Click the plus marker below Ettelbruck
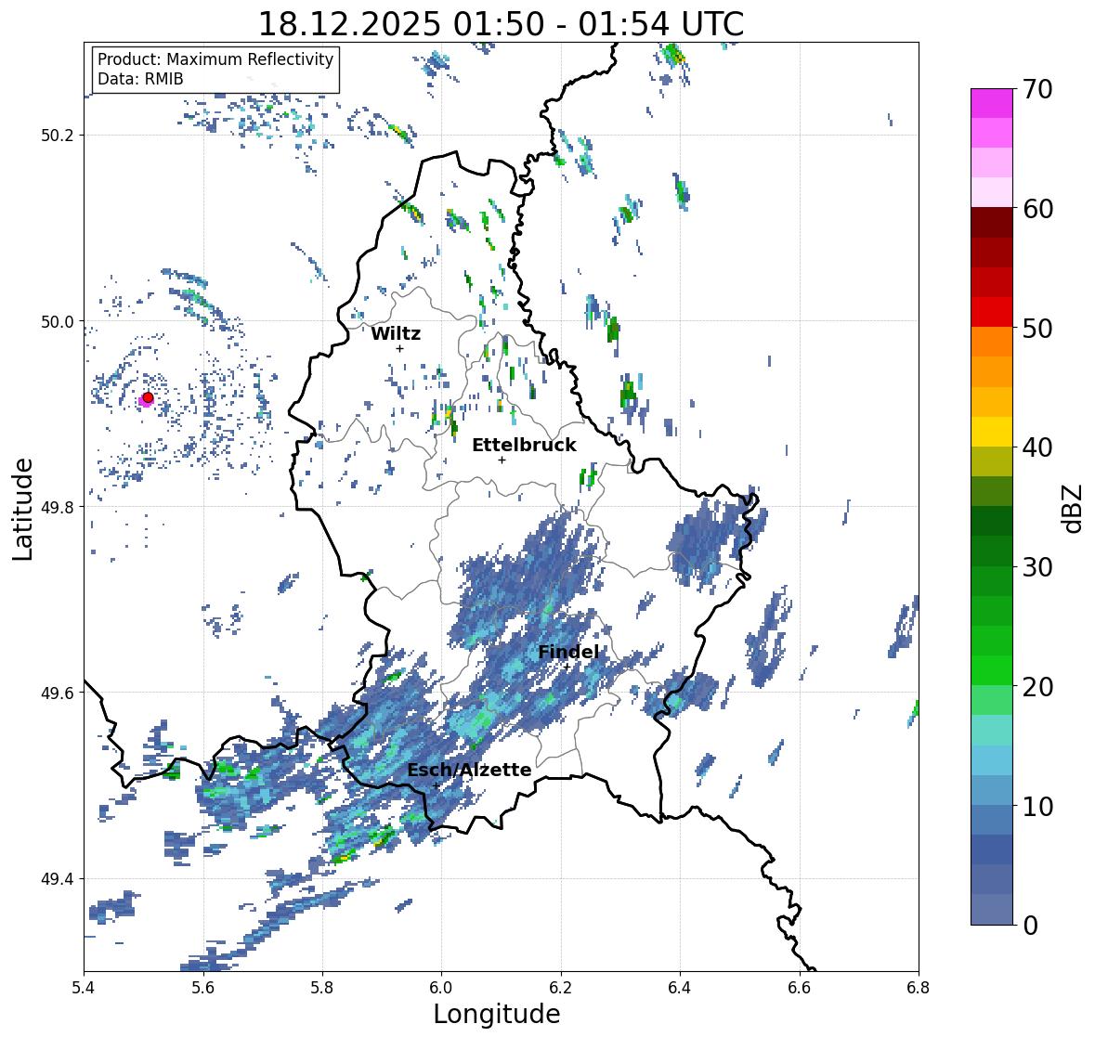The height and width of the screenshot is (1037, 1095). [x=502, y=460]
